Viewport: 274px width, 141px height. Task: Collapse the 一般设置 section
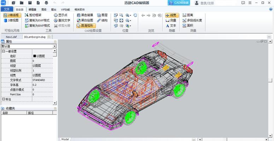4,51
